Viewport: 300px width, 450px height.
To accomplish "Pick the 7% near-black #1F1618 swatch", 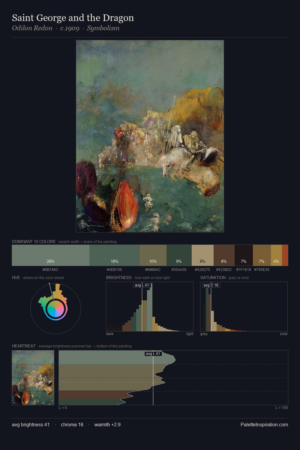I will click(244, 255).
